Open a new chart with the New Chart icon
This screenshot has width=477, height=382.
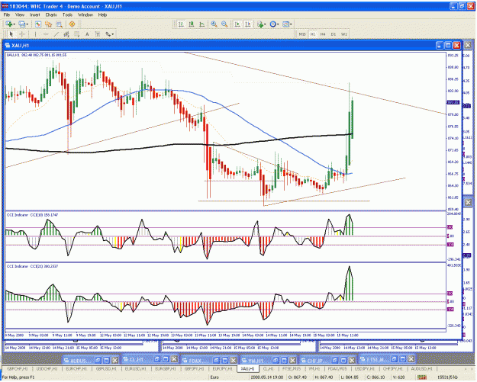(9, 24)
